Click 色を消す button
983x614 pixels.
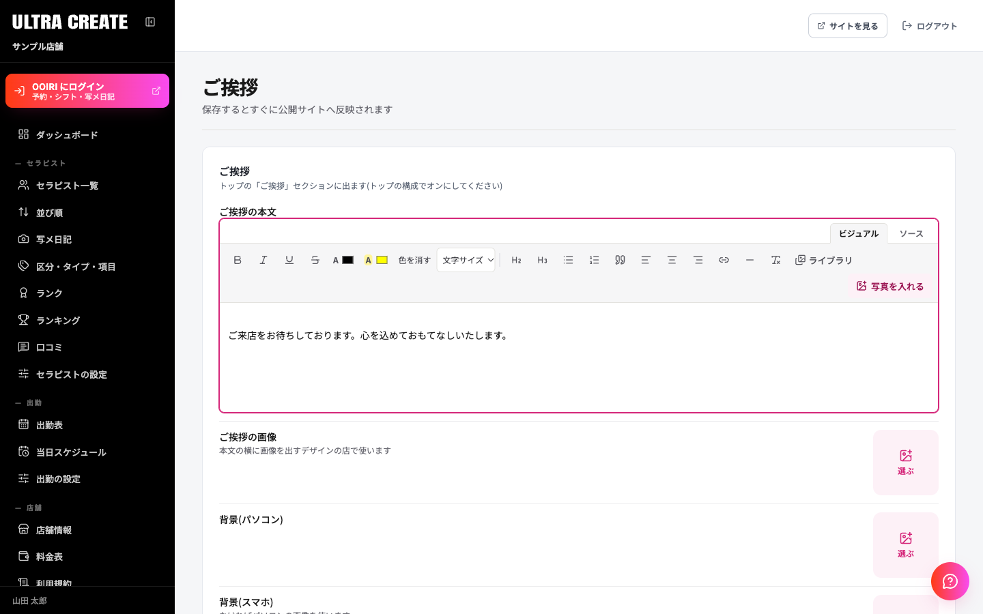[x=414, y=260]
